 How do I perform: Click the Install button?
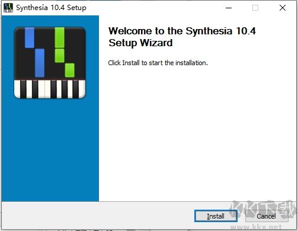216,216
